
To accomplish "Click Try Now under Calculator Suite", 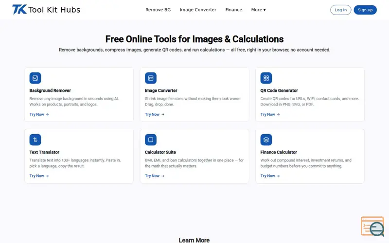I will [155, 176].
